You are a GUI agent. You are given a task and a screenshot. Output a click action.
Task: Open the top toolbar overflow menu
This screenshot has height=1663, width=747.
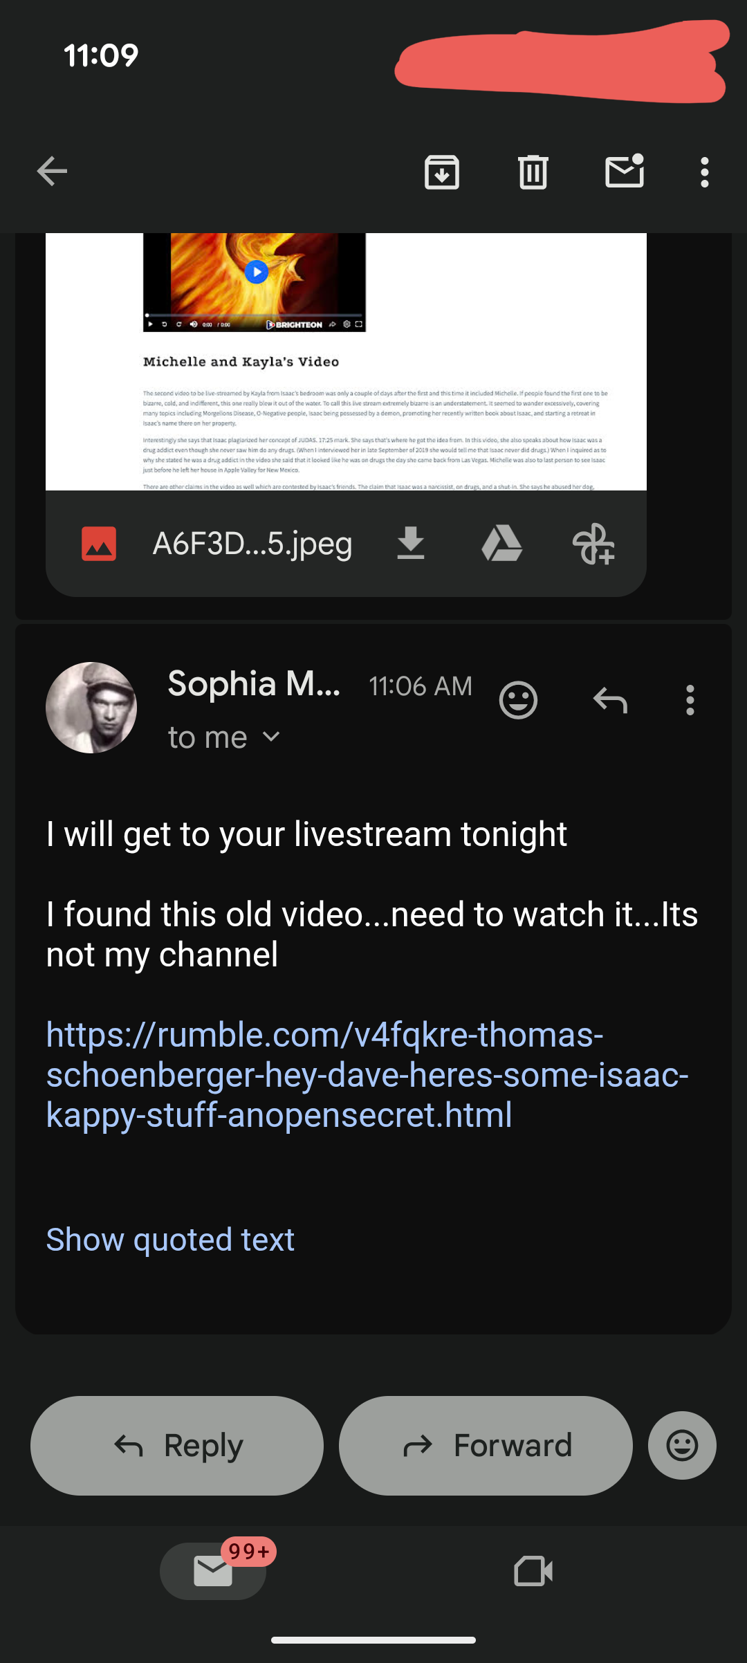704,172
